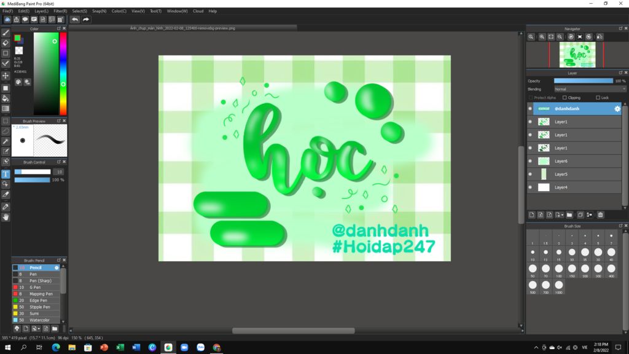
Task: Click rotate right icon in Navigator
Action: pos(588,36)
